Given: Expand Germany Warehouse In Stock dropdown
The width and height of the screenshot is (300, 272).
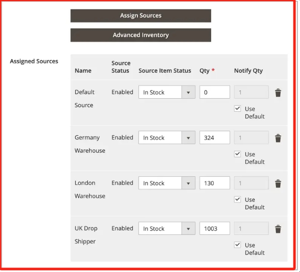Looking at the screenshot, I should (x=167, y=138).
